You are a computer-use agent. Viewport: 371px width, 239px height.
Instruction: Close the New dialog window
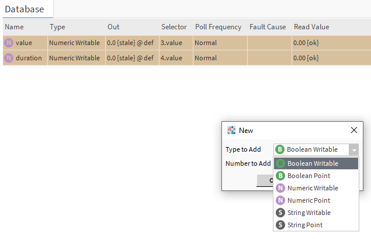[353, 130]
